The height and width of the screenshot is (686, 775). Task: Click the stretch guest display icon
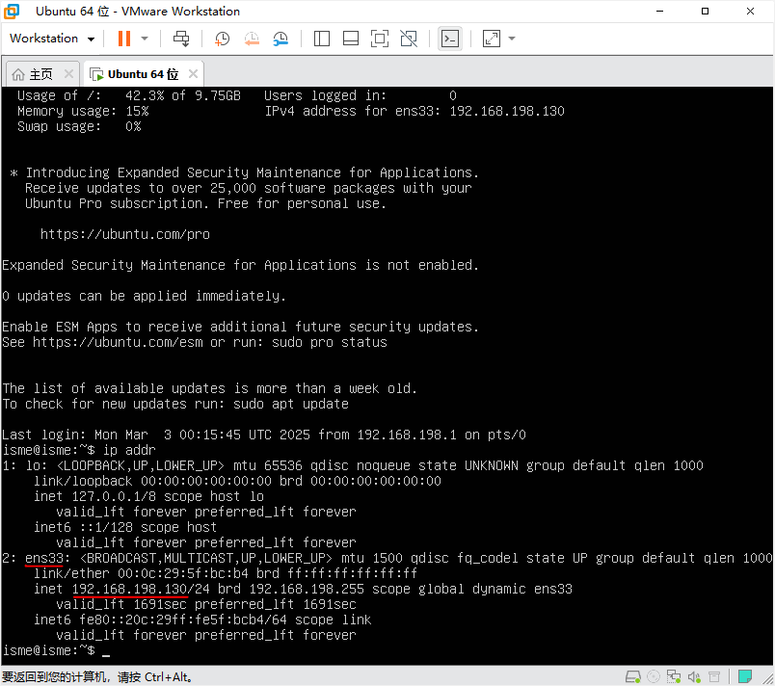click(x=492, y=39)
